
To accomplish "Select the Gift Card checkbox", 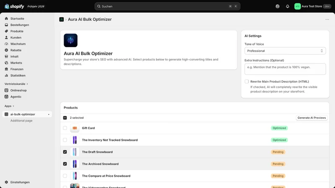I will [65, 128].
